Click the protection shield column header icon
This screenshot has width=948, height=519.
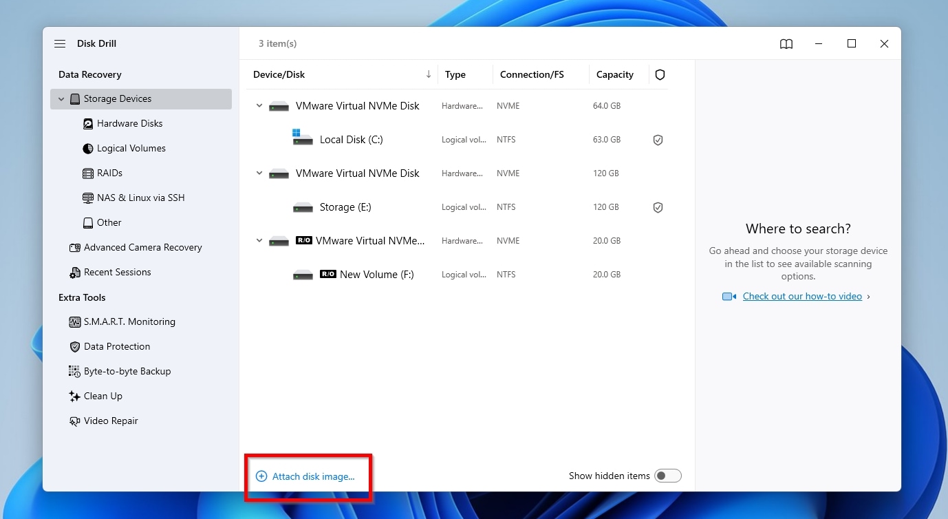tap(660, 74)
